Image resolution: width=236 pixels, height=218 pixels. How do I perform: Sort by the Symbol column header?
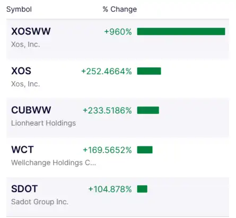click(19, 9)
